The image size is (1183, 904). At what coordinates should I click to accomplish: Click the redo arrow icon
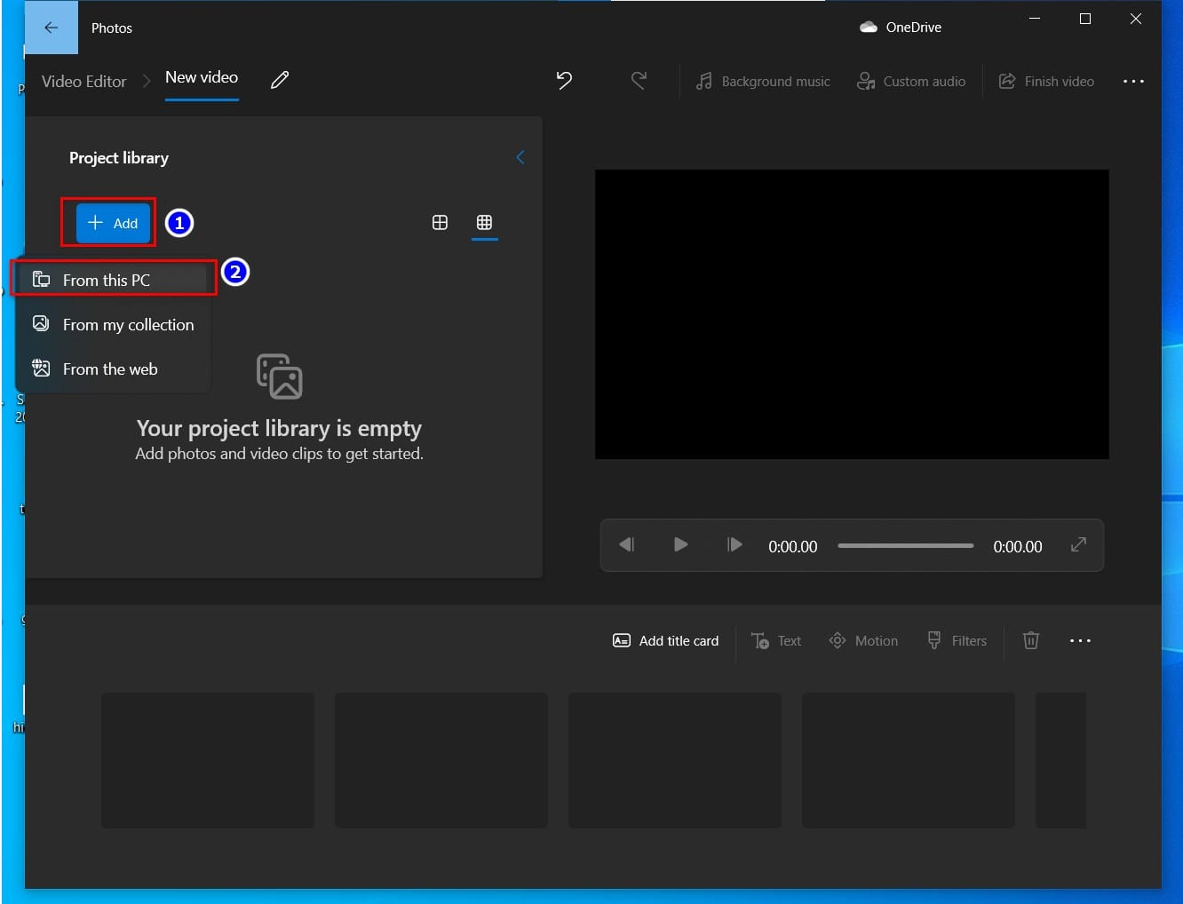(x=639, y=81)
